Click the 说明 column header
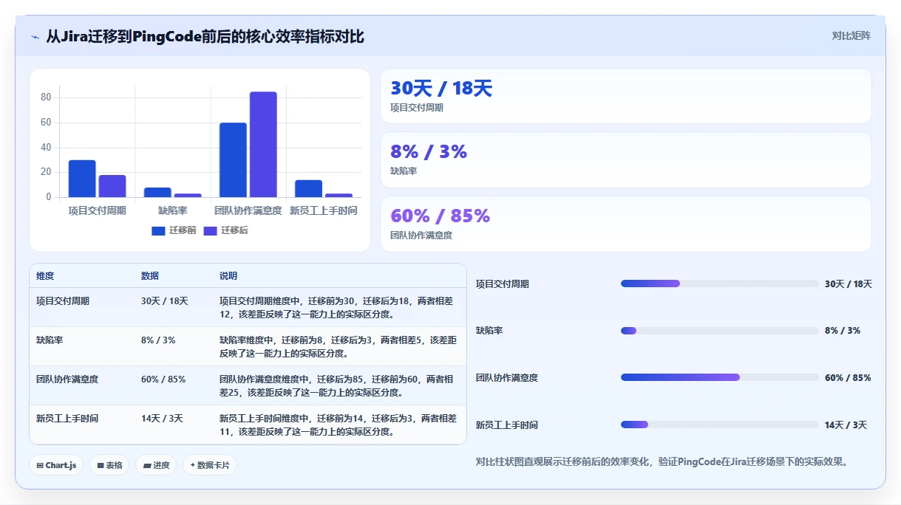The height and width of the screenshot is (505, 901). click(x=228, y=276)
